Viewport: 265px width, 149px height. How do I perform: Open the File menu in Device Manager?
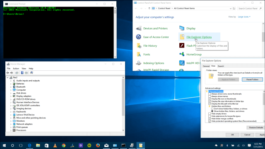point(9,69)
